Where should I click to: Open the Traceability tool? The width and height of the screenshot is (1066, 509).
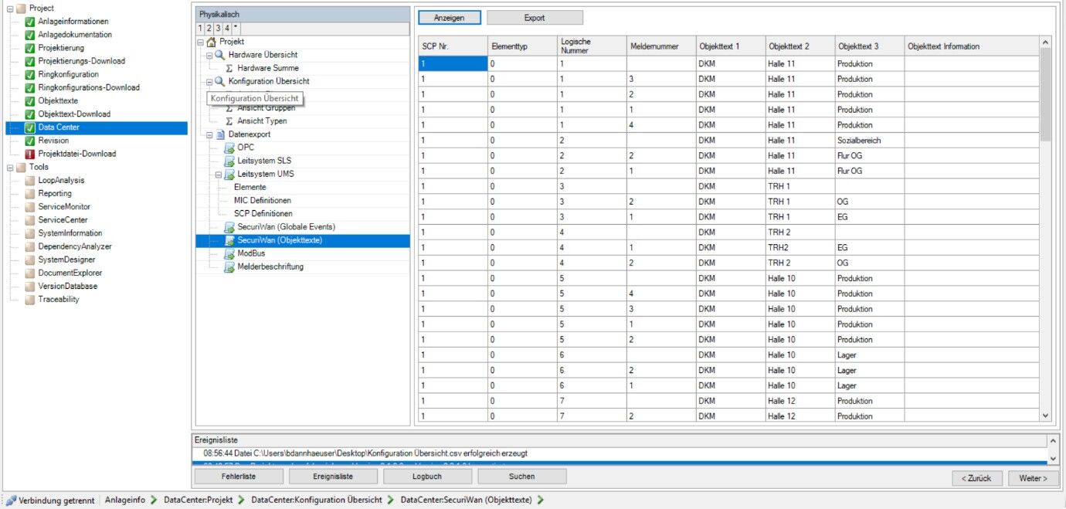[59, 300]
